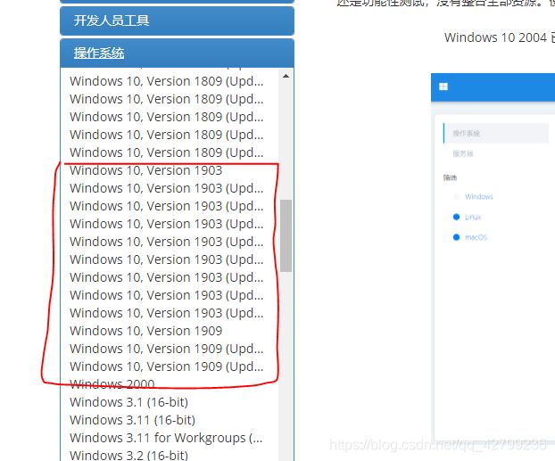555x461 pixels.
Task: Open 操作系统 tab in the preview panel
Action: tap(496, 134)
